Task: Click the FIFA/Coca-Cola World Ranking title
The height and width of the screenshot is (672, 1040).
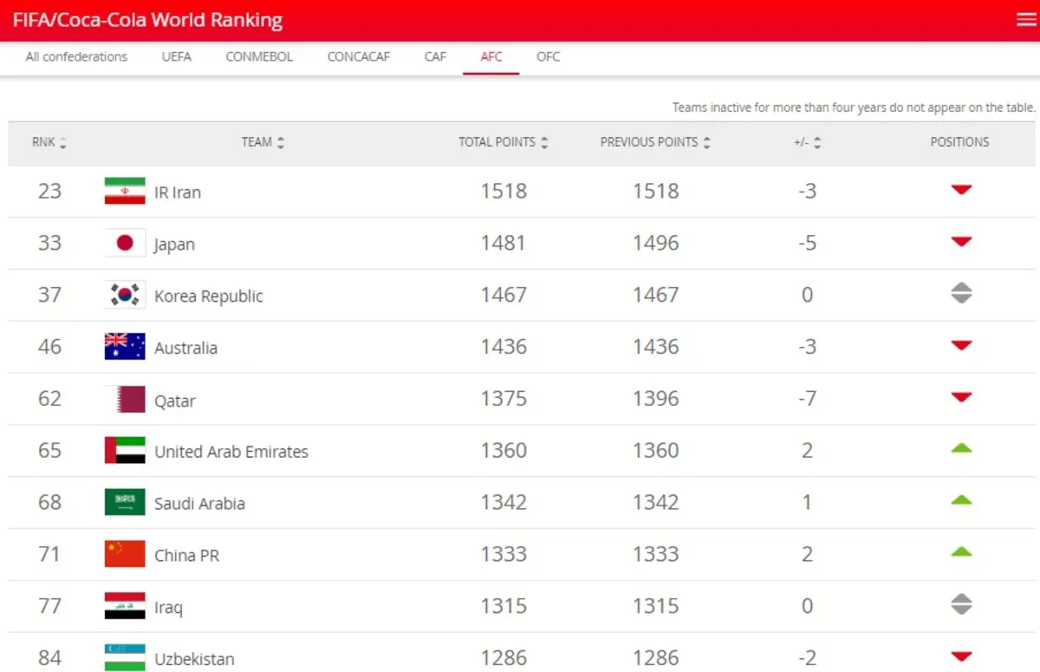Action: tap(147, 20)
